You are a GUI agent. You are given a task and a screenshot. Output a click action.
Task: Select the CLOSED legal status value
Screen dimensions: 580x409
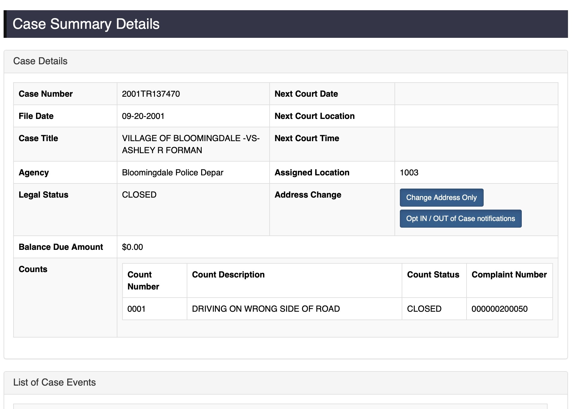[x=139, y=195]
